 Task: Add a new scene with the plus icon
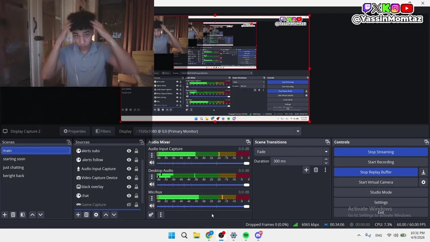(5, 215)
